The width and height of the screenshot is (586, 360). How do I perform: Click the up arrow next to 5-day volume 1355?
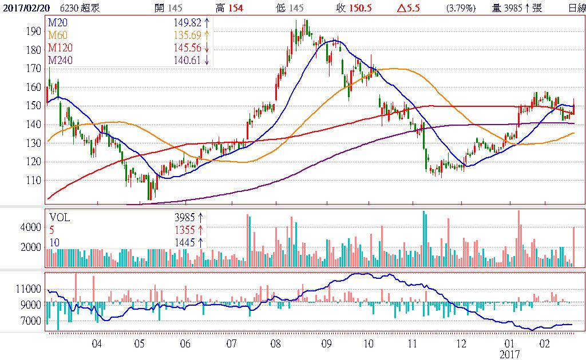point(201,230)
